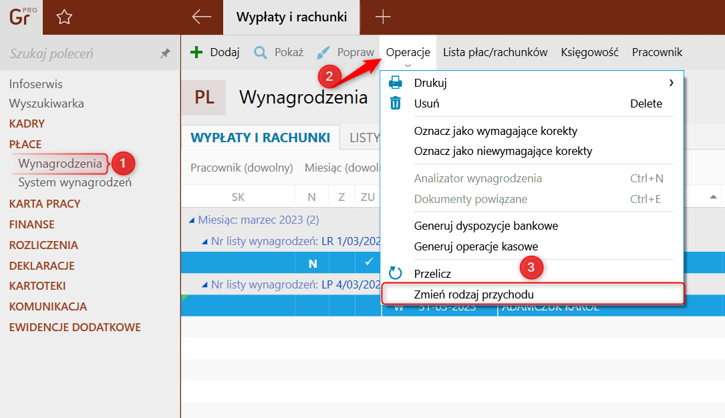Click the ZU checkmark in the LR row

click(368, 262)
